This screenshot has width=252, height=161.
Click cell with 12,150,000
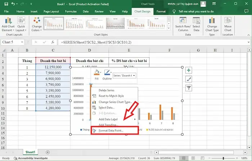tap(53, 67)
